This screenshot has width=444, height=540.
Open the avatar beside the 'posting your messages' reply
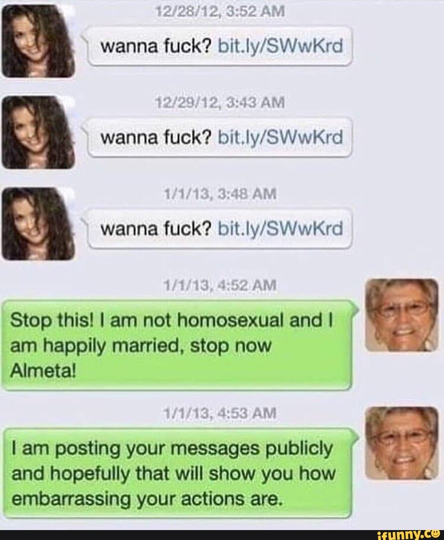[x=402, y=443]
